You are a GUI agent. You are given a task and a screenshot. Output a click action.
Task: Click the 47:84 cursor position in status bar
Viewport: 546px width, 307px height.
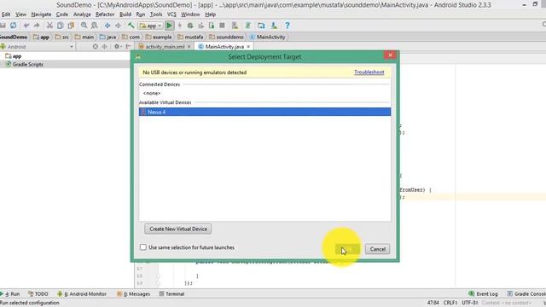[x=433, y=303]
